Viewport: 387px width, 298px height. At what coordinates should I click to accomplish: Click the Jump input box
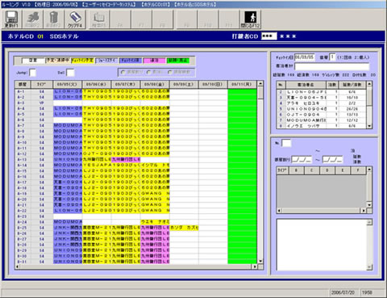32,73
